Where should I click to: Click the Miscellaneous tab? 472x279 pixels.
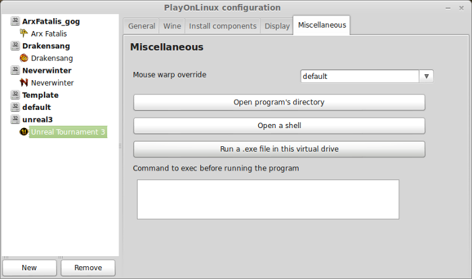tap(322, 26)
